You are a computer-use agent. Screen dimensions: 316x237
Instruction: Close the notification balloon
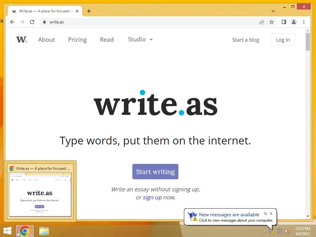271,214
